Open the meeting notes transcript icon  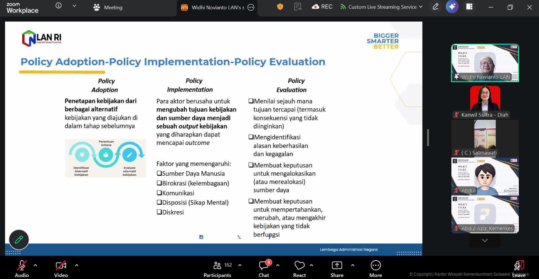(x=297, y=7)
